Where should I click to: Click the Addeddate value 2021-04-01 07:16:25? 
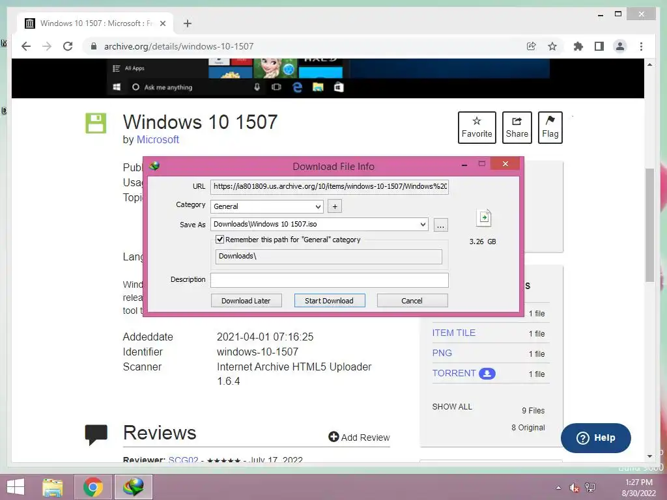pos(265,337)
